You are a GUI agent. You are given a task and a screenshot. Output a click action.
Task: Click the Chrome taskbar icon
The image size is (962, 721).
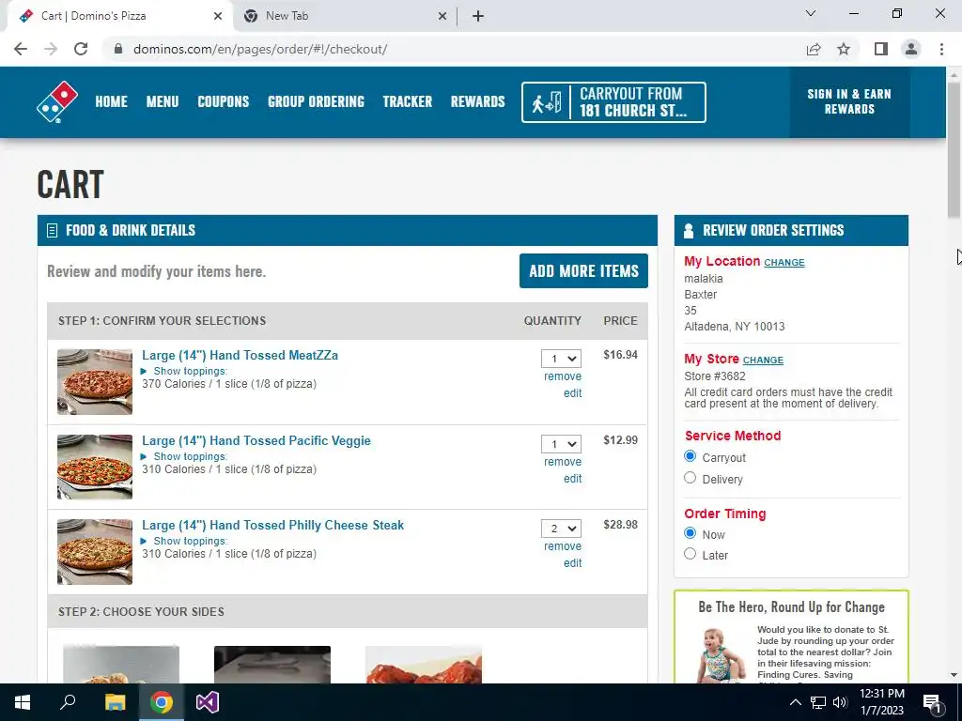[161, 702]
